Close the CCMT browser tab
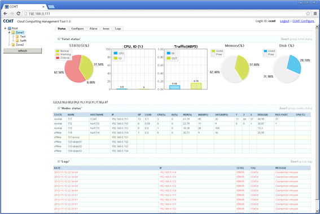This screenshot has height=214, width=320. pyautogui.click(x=43, y=7)
